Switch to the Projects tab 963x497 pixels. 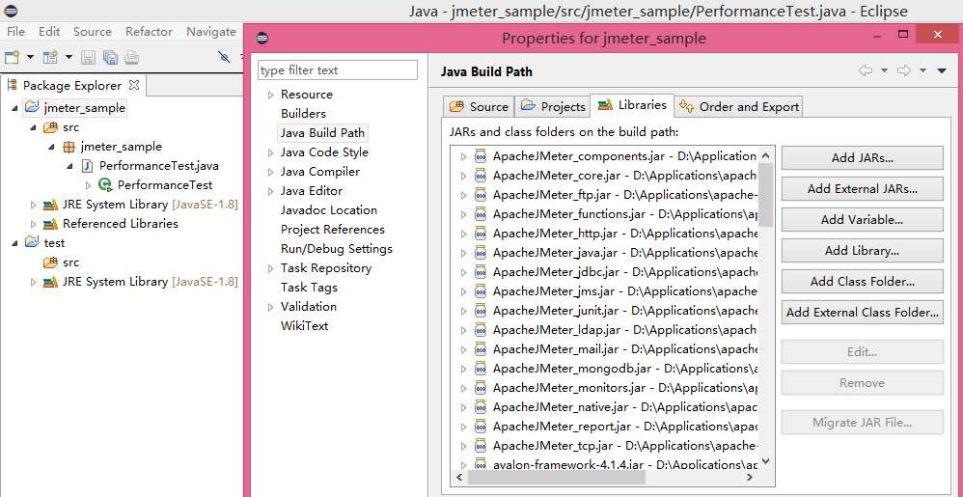tap(553, 106)
